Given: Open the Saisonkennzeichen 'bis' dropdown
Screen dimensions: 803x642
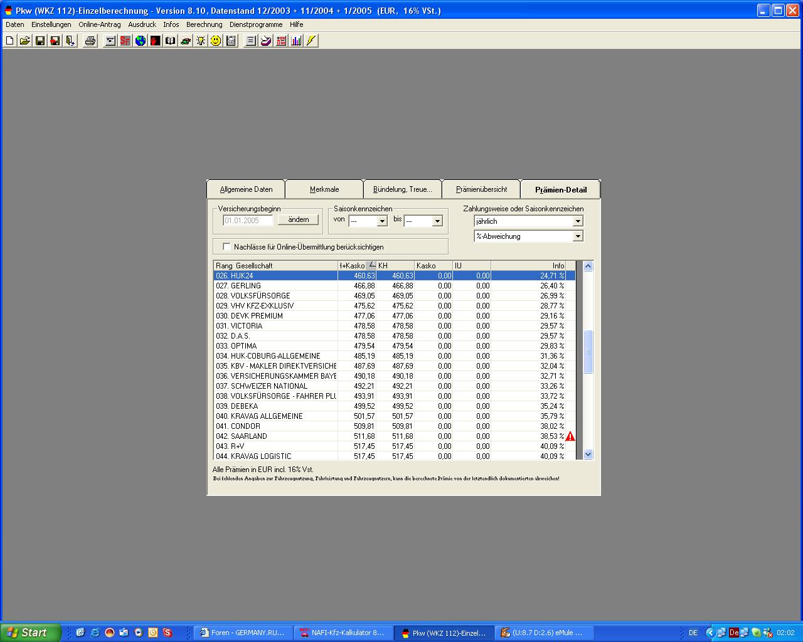Looking at the screenshot, I should (437, 221).
